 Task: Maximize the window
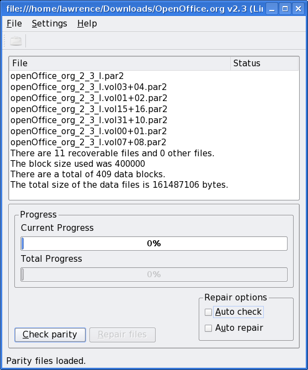(x=285, y=9)
